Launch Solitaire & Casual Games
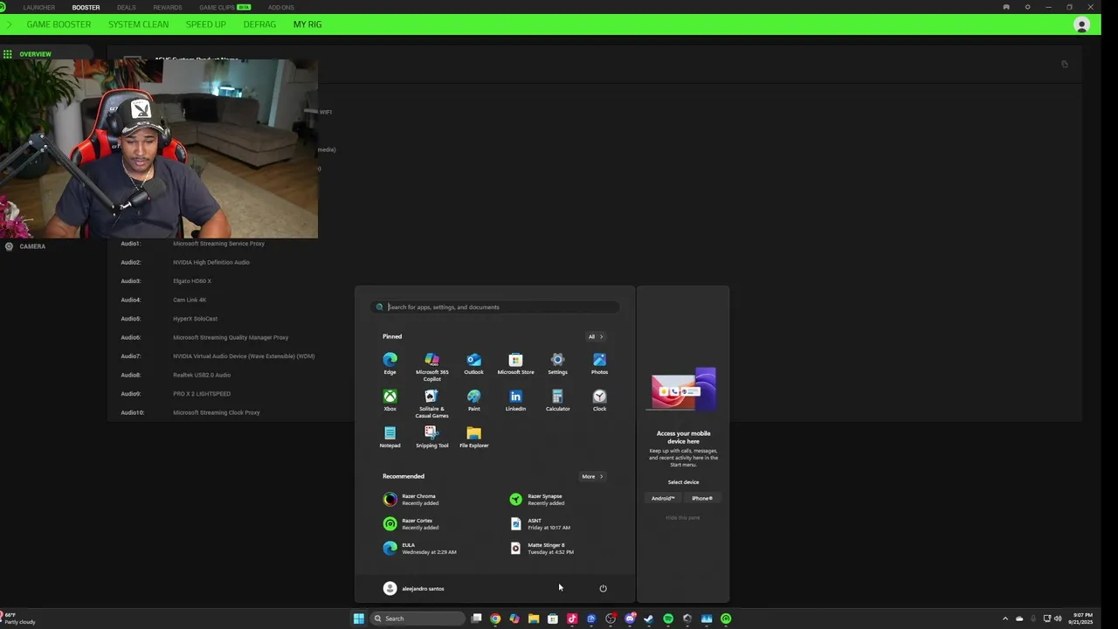 (x=431, y=404)
